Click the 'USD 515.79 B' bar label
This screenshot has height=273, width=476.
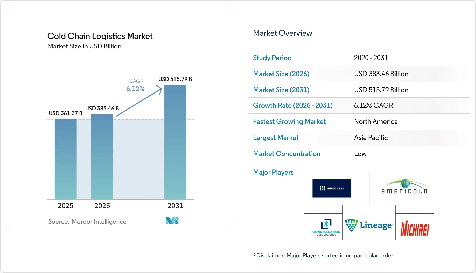tap(175, 79)
